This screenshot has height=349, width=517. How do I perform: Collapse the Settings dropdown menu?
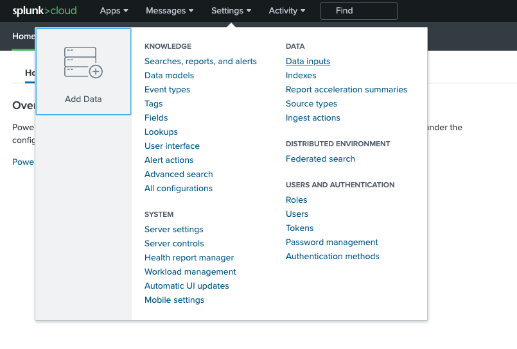tap(231, 11)
